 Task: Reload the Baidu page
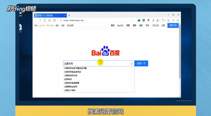pyautogui.click(x=45, y=20)
